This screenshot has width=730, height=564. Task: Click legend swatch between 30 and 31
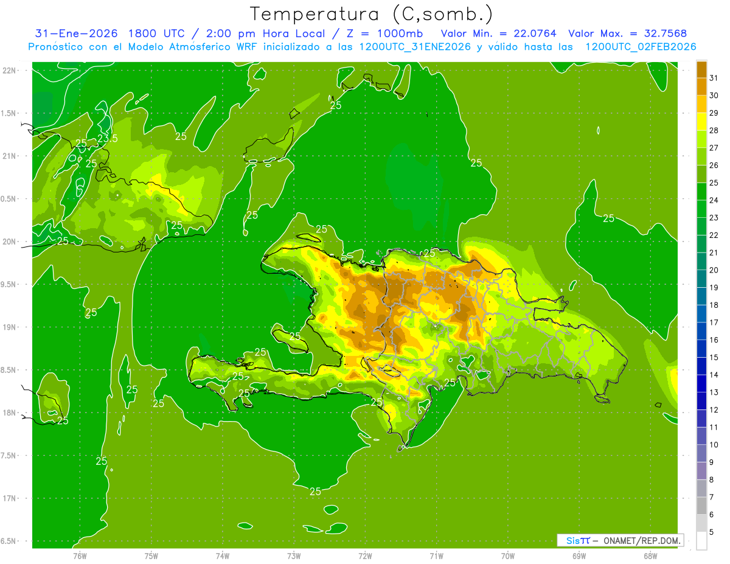(701, 87)
